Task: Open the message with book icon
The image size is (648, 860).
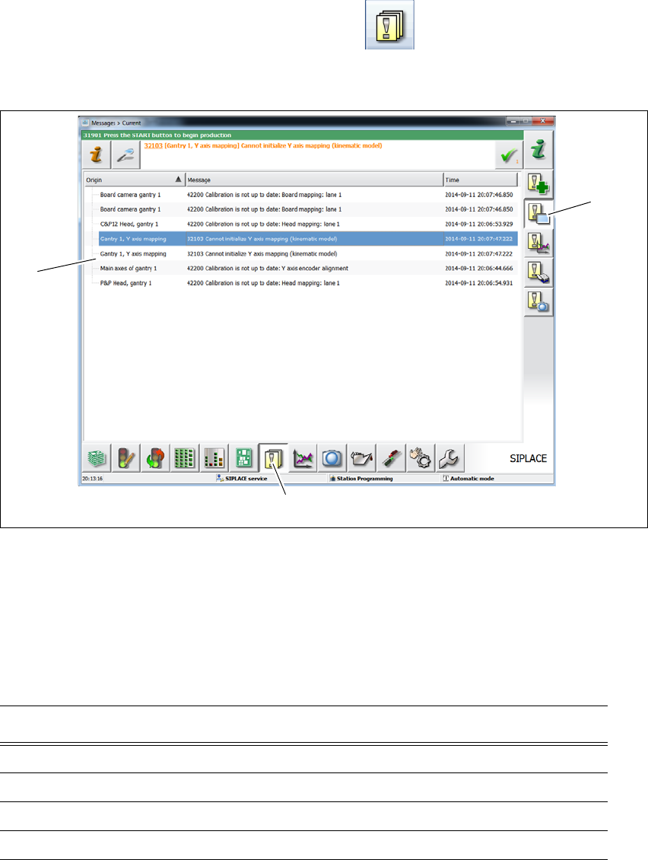Action: pyautogui.click(x=538, y=272)
